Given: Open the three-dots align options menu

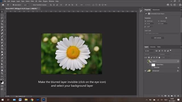Looking at the screenshot, I should pyautogui.click(x=82, y=5).
